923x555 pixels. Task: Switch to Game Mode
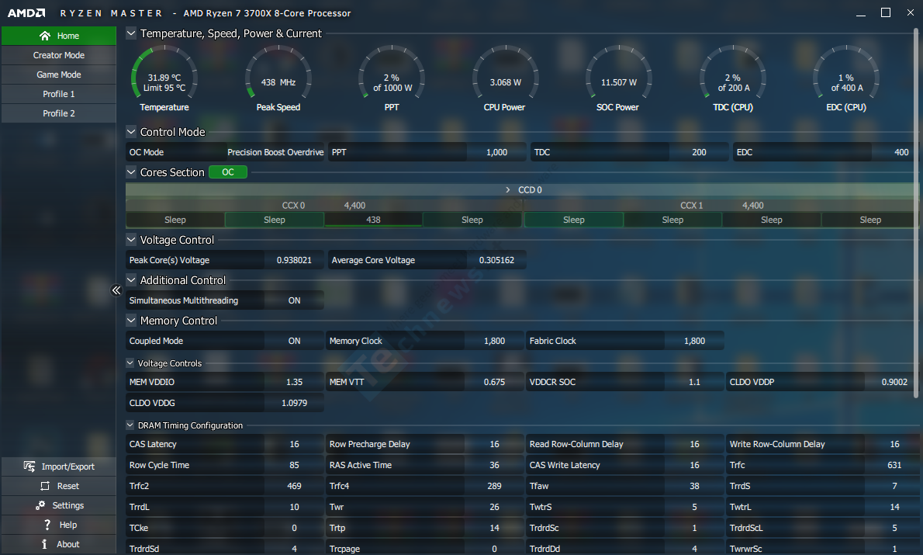point(59,75)
